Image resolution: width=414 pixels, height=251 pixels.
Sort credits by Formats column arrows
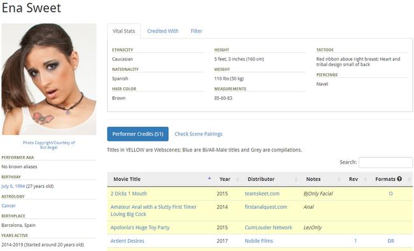point(410,179)
